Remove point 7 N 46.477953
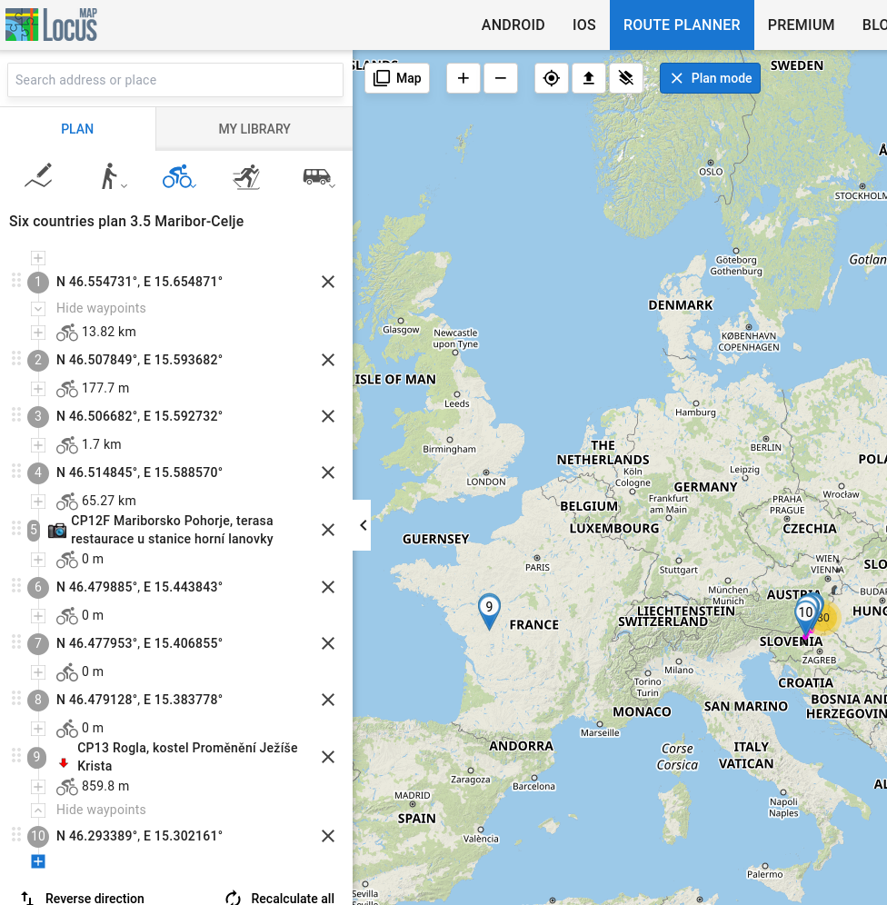Image resolution: width=887 pixels, height=905 pixels. point(328,643)
